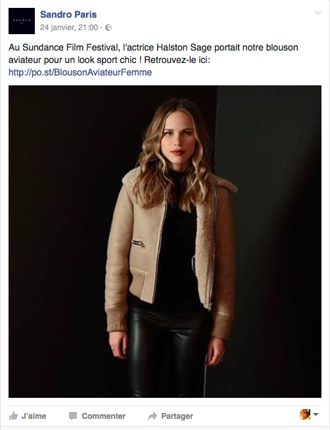This screenshot has width=330, height=430.
Task: Click the woman's face in the photo
Action: tap(178, 136)
